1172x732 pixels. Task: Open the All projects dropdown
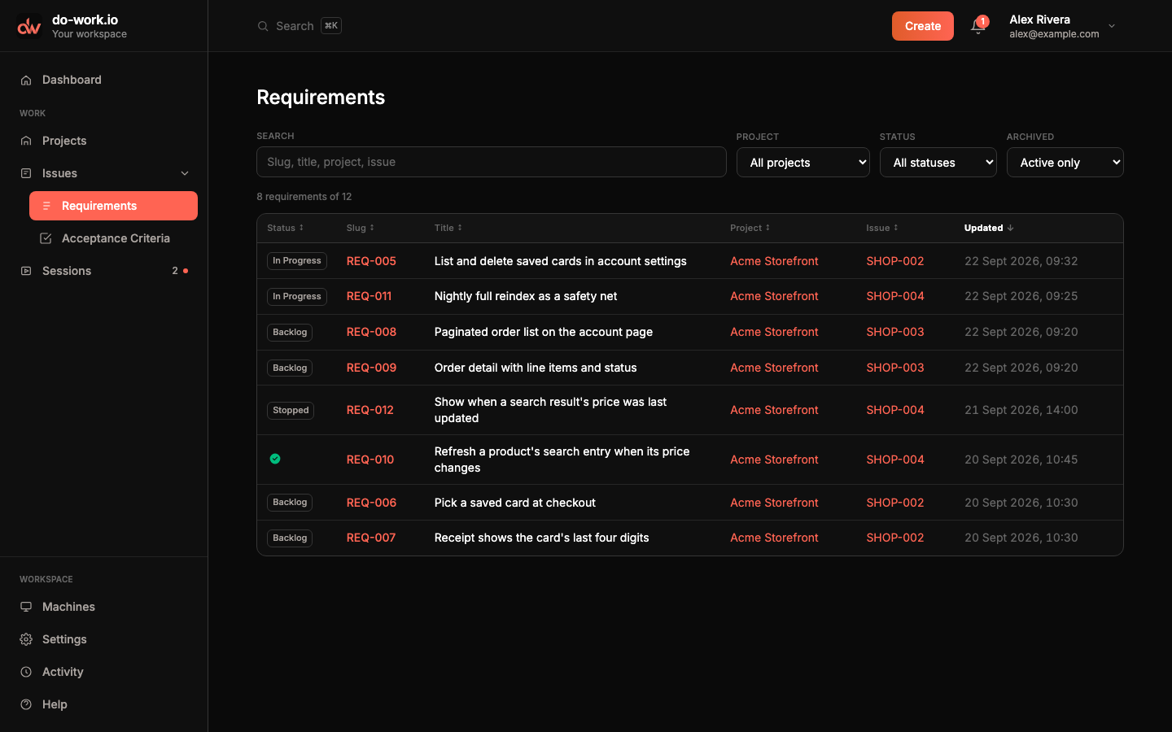coord(803,163)
